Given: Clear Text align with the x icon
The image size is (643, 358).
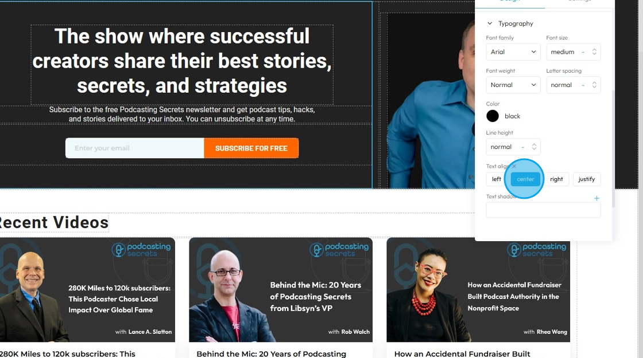Looking at the screenshot, I should [x=514, y=166].
